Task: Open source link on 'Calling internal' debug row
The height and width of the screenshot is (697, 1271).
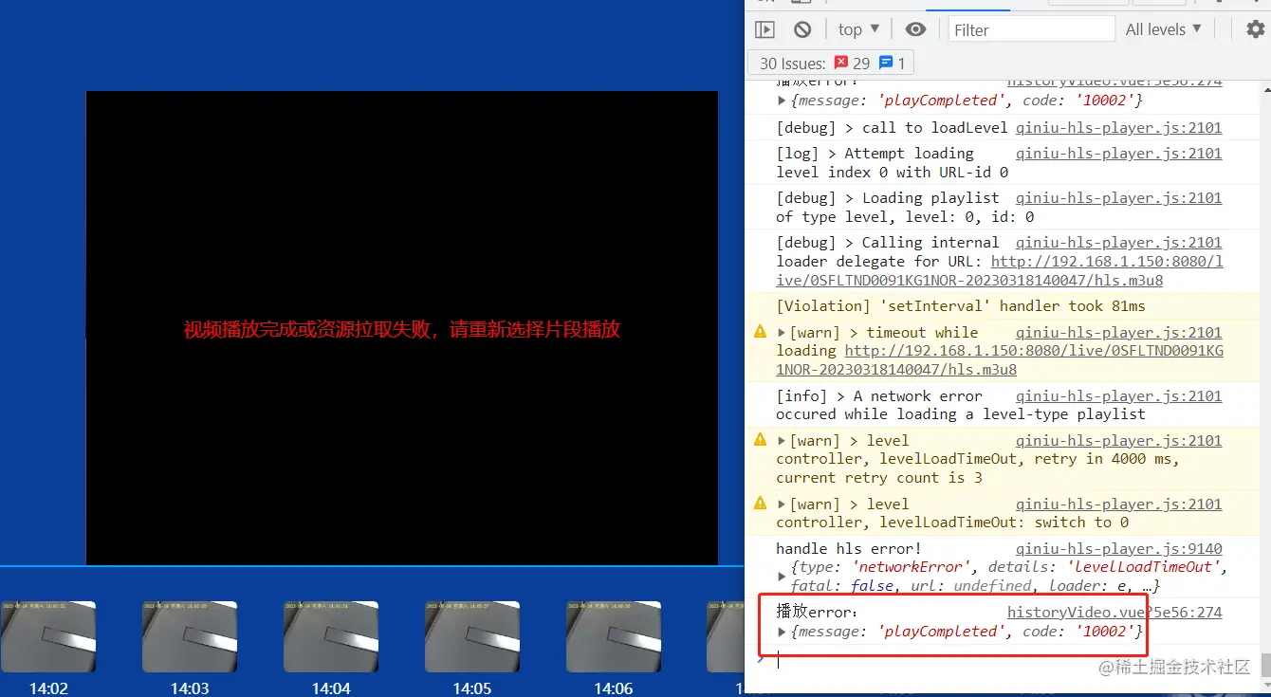Action: [x=1118, y=243]
